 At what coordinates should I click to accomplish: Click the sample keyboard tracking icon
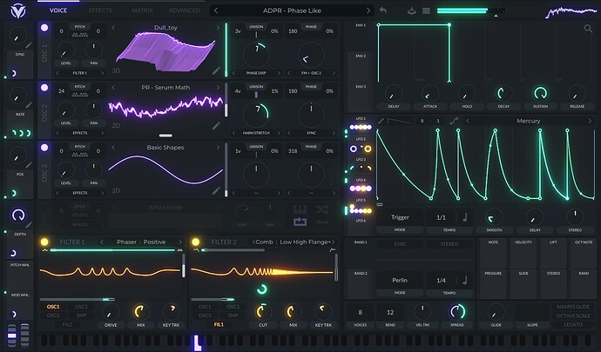click(x=300, y=209)
